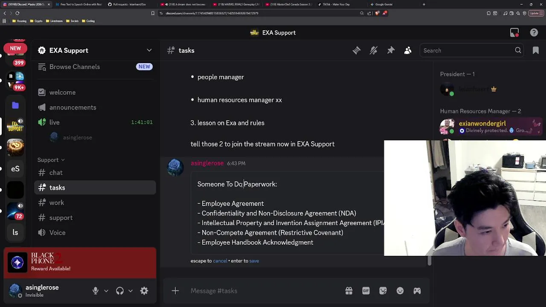This screenshot has width=546, height=307.
Task: Focus the Message #tasks input
Action: pos(264,291)
